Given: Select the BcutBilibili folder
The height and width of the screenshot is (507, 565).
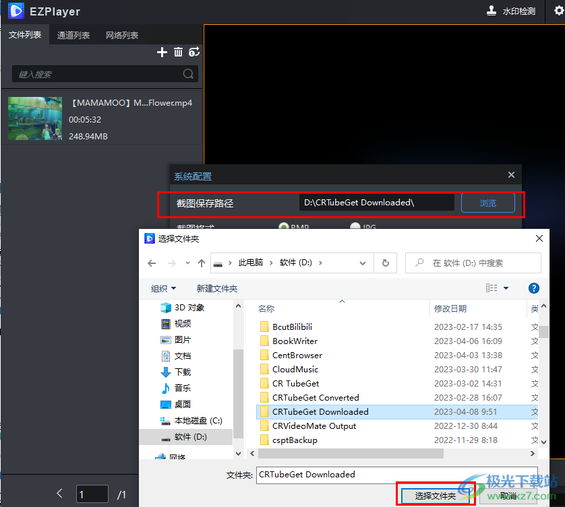Looking at the screenshot, I should click(292, 327).
